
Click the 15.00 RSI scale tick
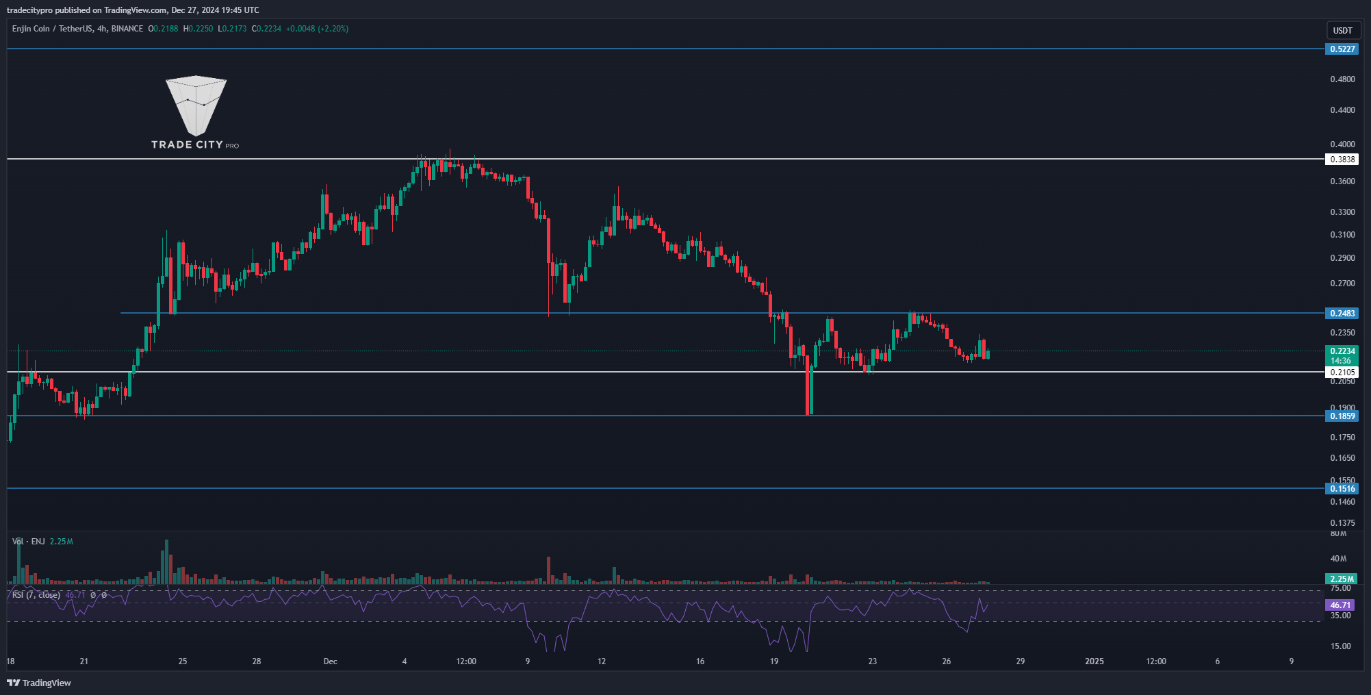point(1340,646)
